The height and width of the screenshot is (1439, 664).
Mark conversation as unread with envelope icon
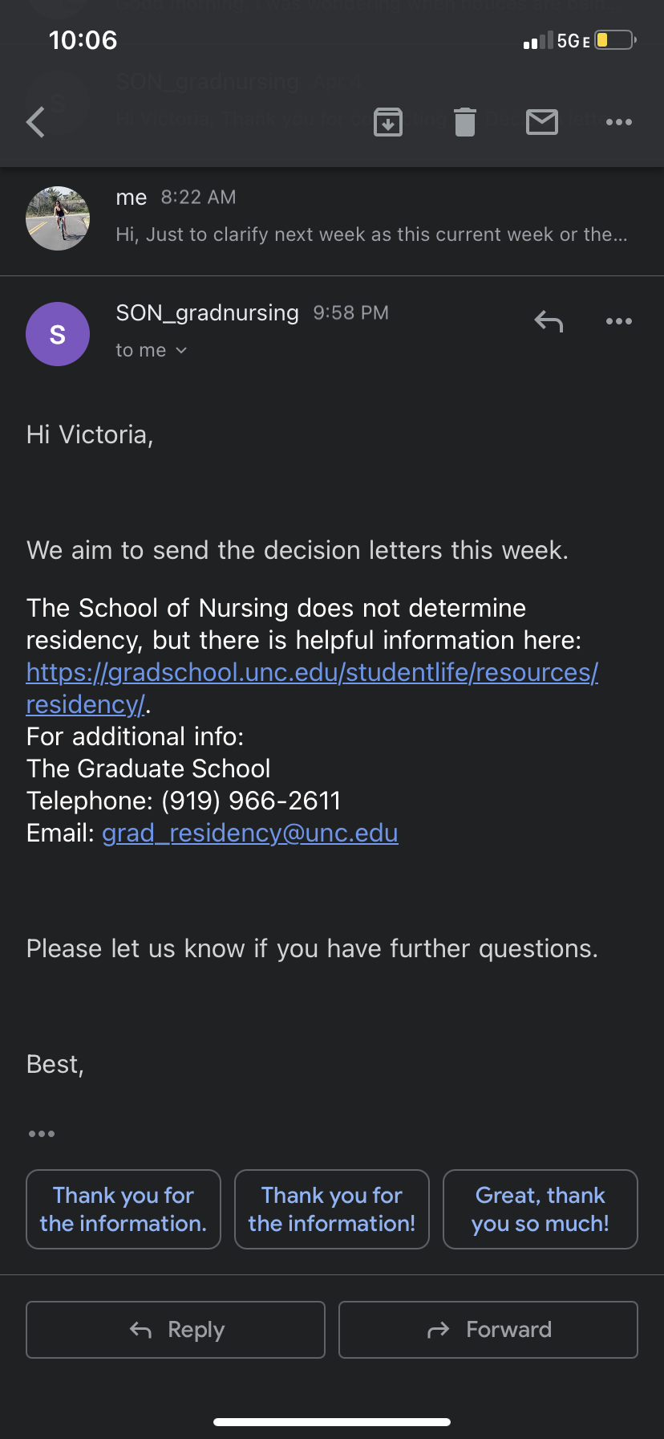coord(542,122)
